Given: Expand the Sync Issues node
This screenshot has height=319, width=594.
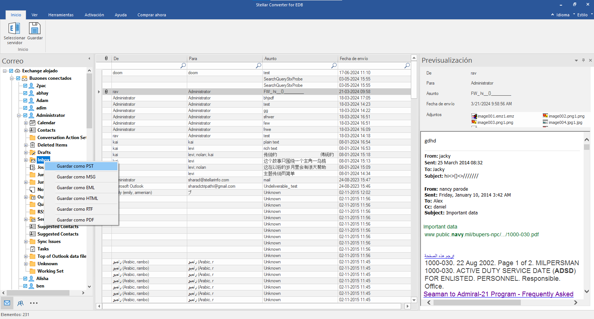Looking at the screenshot, I should point(26,241).
